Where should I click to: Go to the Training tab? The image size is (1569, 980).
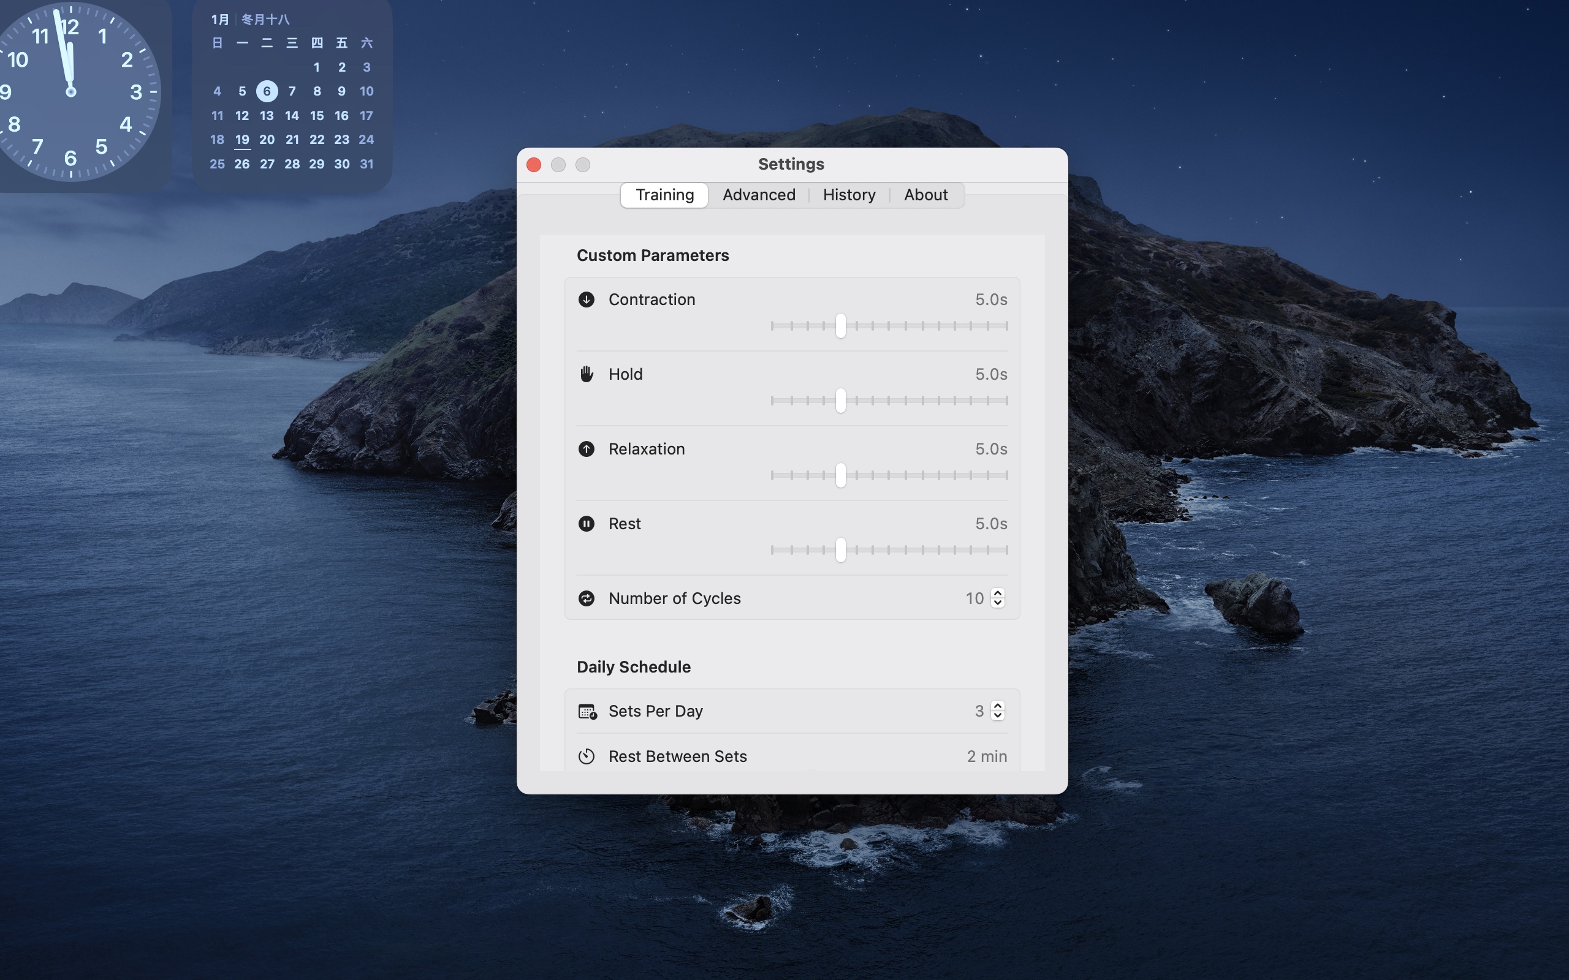click(x=664, y=195)
